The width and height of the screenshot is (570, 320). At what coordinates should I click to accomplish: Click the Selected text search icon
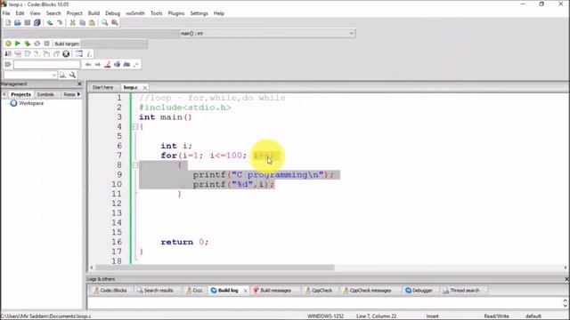(117, 65)
